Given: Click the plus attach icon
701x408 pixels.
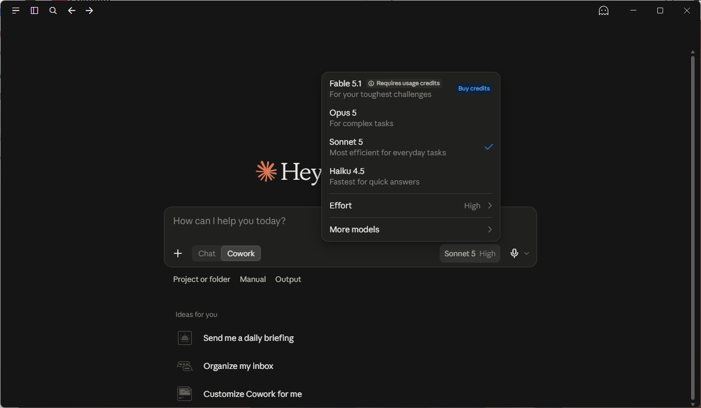Looking at the screenshot, I should (178, 253).
